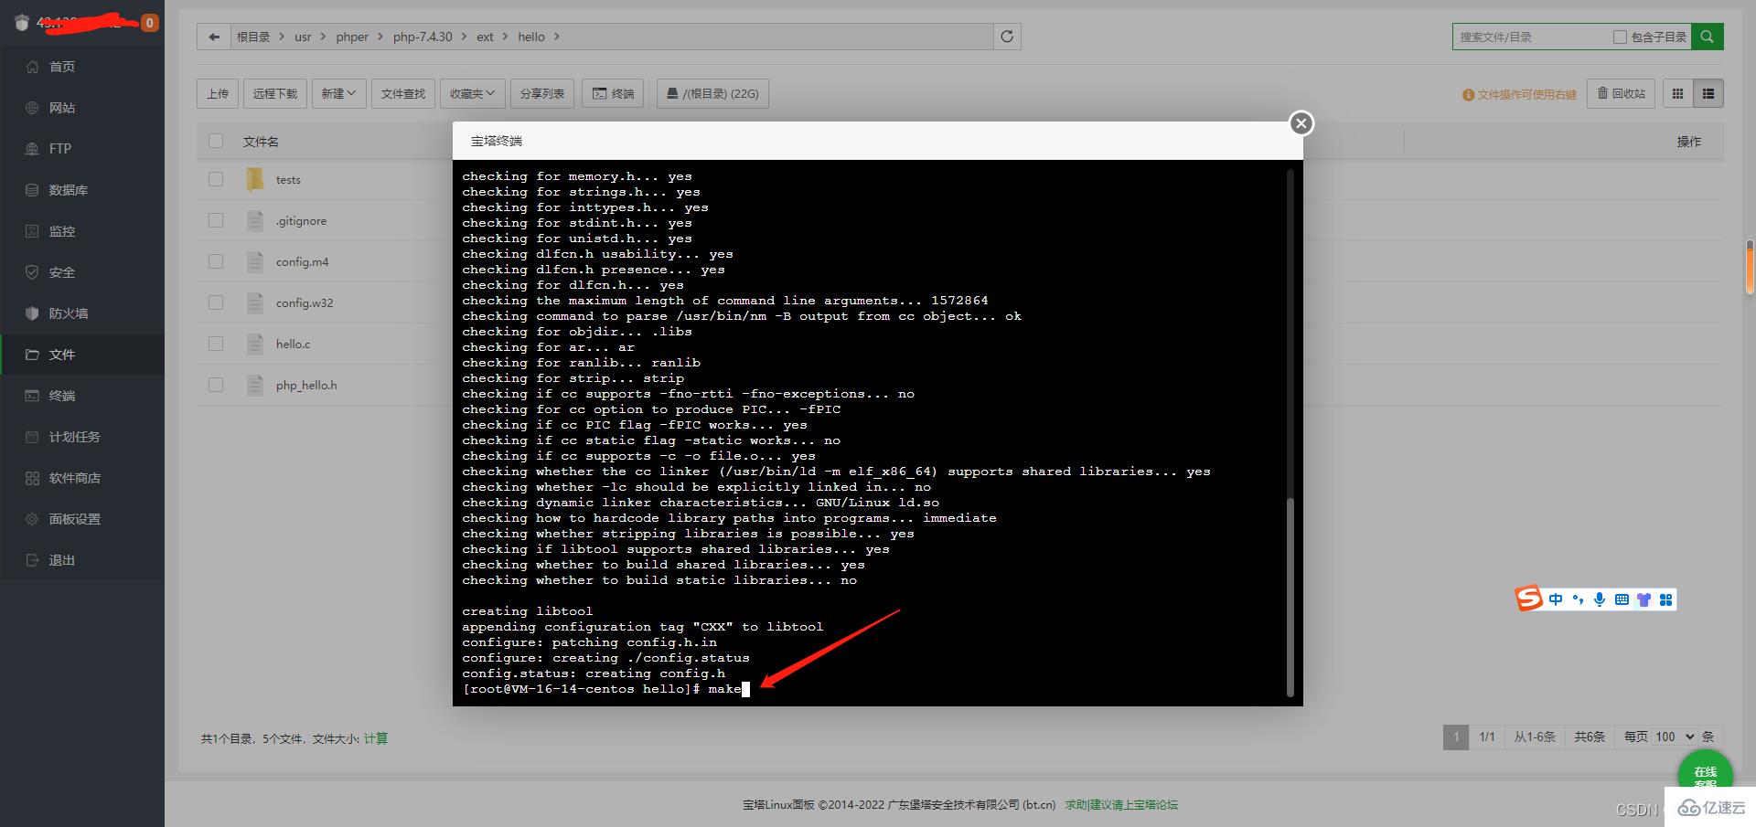Switch to list view mode
1756x827 pixels.
[x=1708, y=93]
